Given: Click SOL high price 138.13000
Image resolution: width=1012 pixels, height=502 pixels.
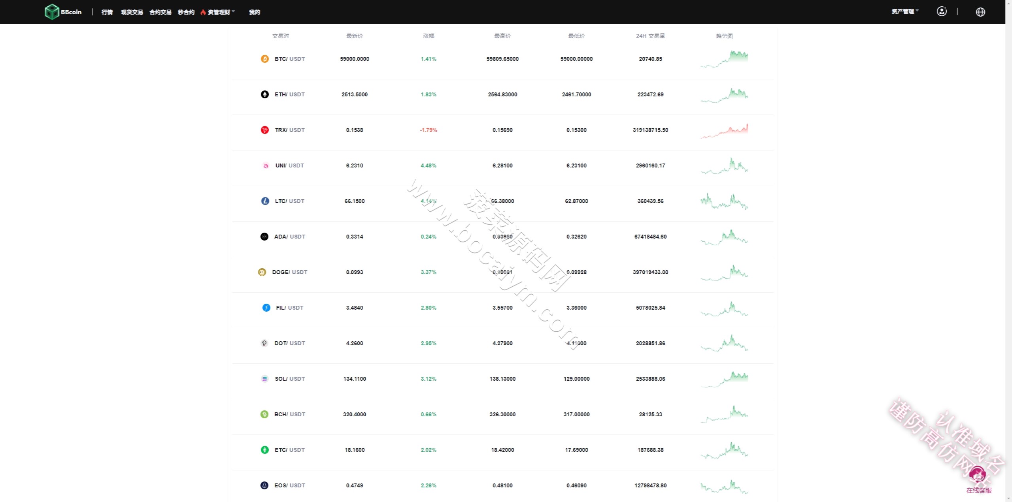Looking at the screenshot, I should (502, 379).
